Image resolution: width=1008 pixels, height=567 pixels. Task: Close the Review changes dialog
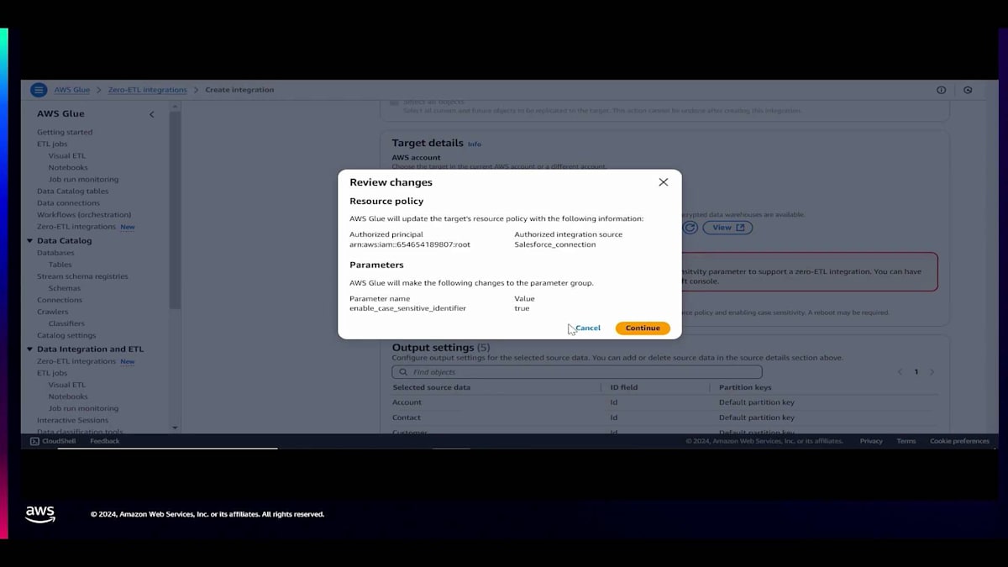coord(663,182)
